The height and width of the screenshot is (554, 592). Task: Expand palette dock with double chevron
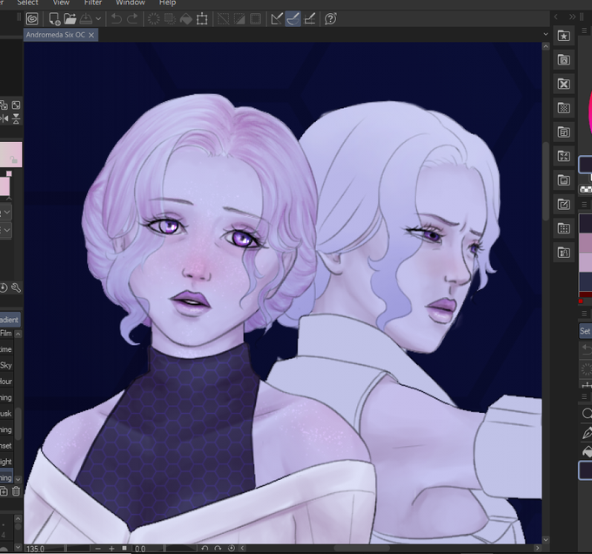point(572,17)
